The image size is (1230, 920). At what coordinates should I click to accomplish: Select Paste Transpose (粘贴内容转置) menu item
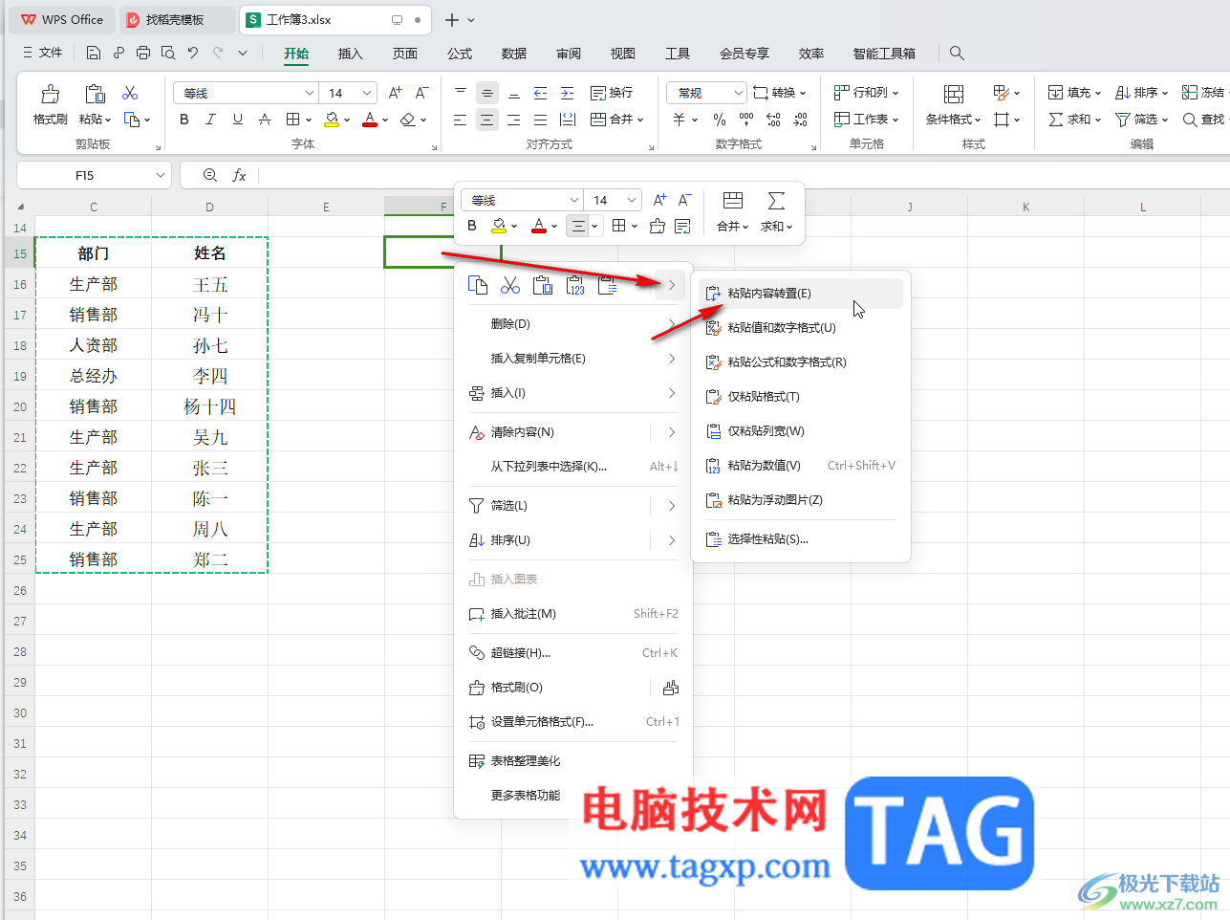801,294
